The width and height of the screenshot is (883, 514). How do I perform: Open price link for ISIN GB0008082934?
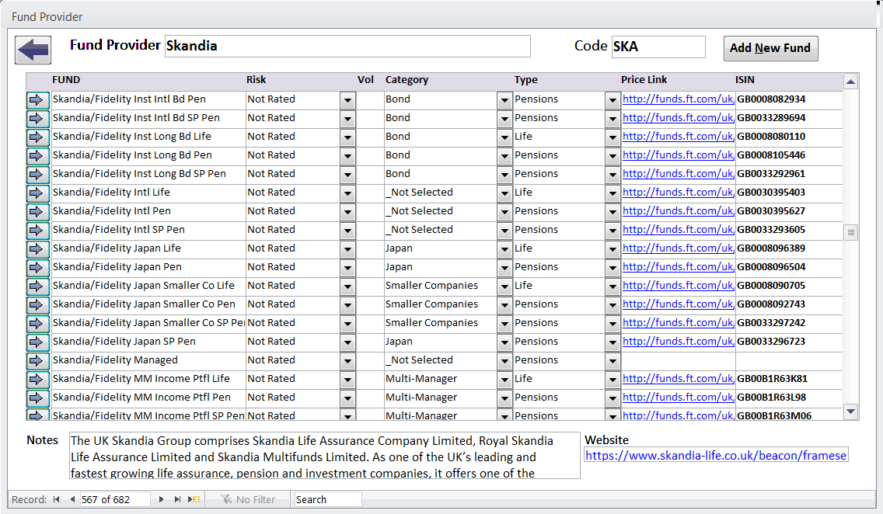[678, 99]
